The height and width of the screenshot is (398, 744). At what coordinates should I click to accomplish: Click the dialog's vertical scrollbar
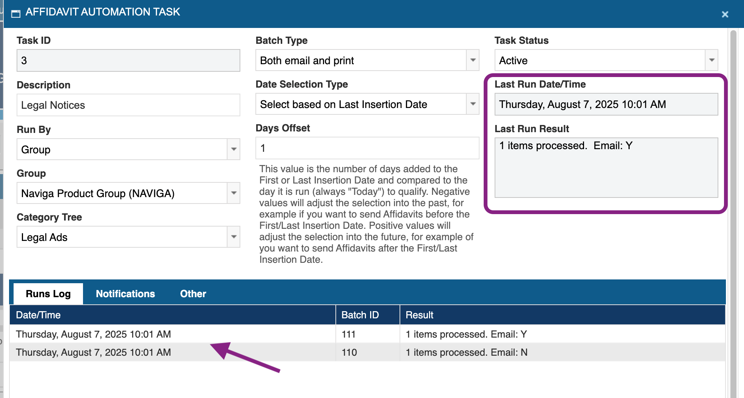tap(733, 189)
